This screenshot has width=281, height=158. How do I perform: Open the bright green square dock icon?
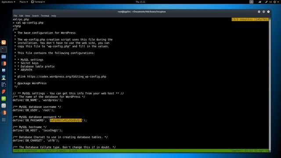click(x=4, y=98)
